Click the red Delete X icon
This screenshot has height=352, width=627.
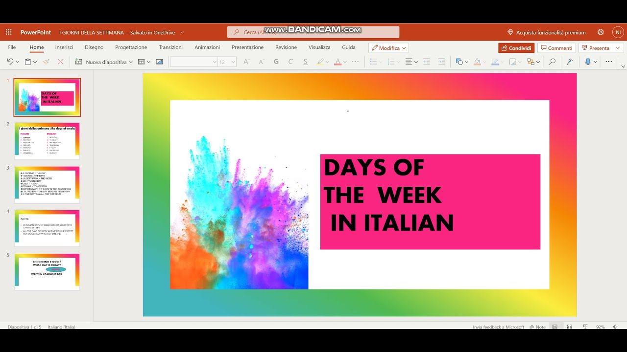click(x=61, y=62)
